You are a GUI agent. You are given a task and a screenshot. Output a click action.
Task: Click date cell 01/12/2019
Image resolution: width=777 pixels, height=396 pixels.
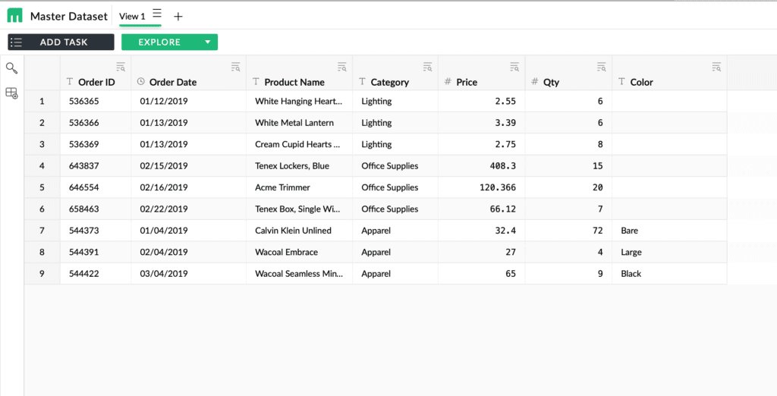[188, 101]
